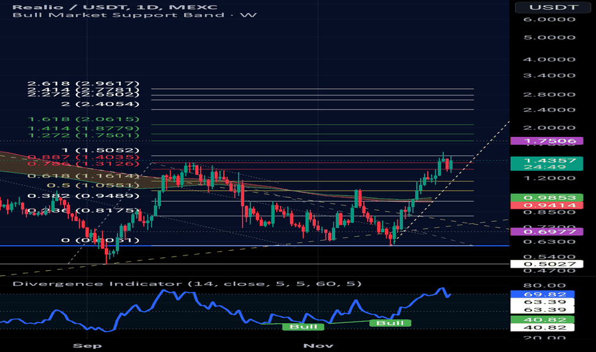Click the 2.4000 price axis tick
This screenshot has height=352, width=596.
pos(549,110)
